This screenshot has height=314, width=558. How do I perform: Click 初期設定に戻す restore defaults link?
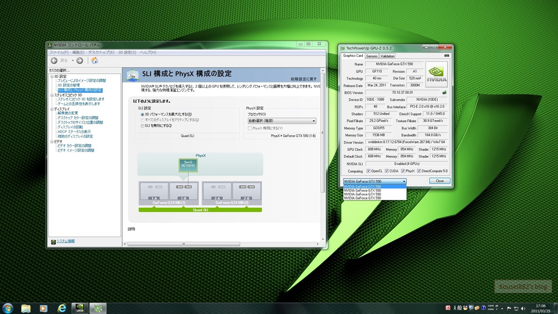point(304,79)
